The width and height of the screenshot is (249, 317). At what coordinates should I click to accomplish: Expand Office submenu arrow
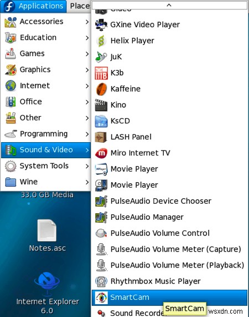click(87, 102)
